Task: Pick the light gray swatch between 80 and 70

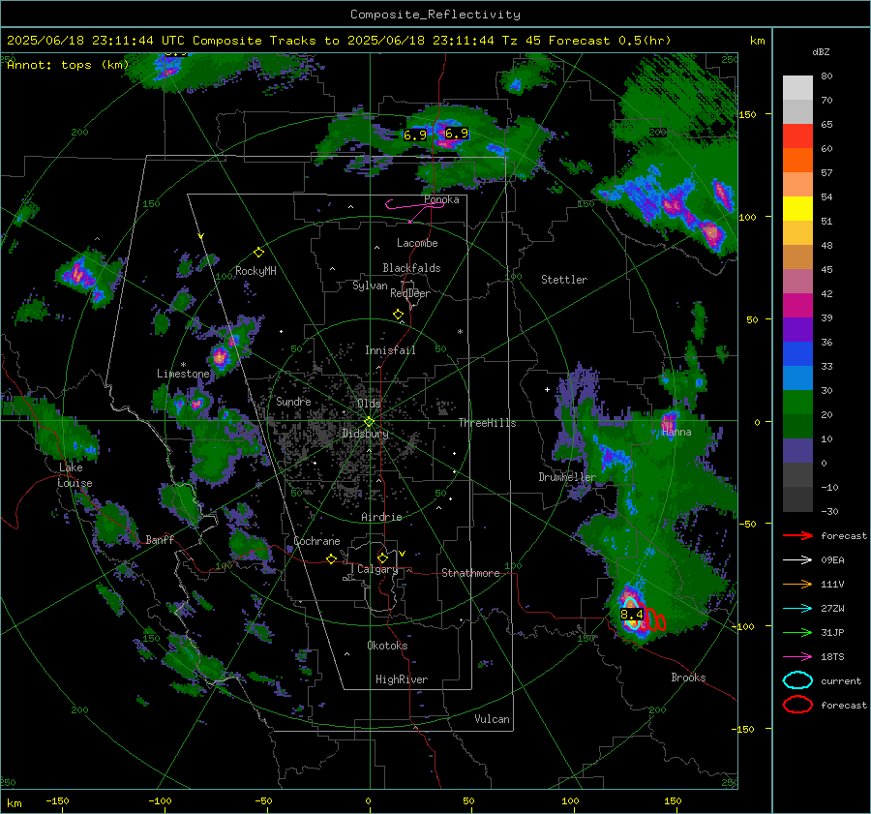Action: (x=797, y=88)
